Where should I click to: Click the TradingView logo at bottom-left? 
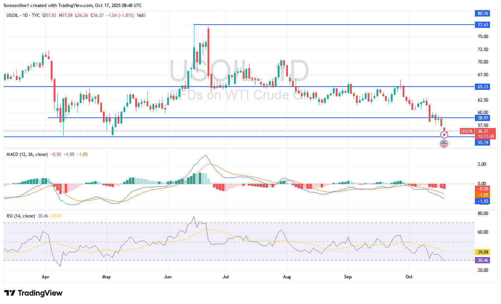point(33,293)
